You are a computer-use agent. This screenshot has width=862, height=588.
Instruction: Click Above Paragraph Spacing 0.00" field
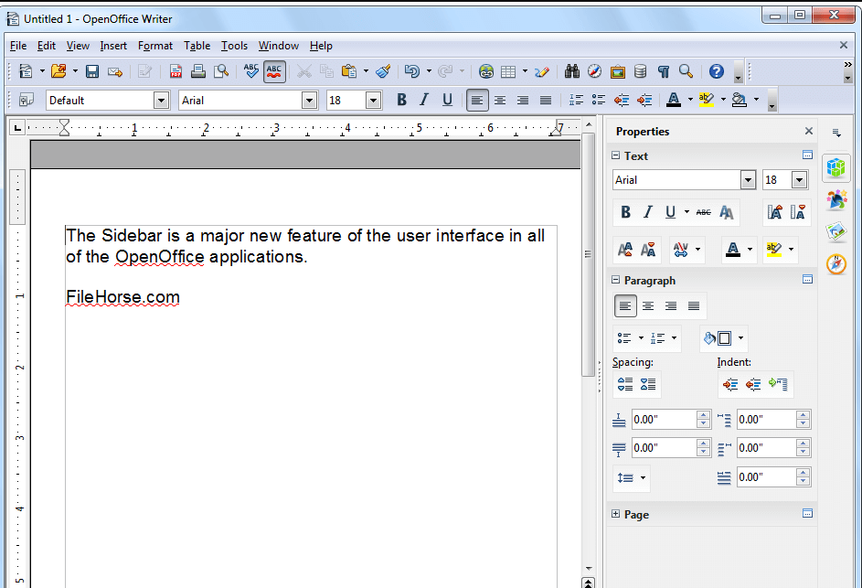664,420
